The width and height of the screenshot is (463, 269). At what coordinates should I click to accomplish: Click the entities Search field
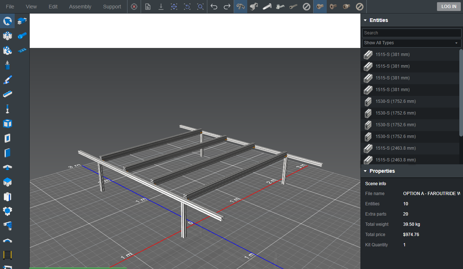(x=412, y=33)
